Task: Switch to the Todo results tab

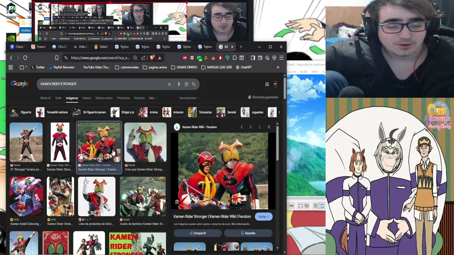Action: pyautogui.click(x=58, y=98)
